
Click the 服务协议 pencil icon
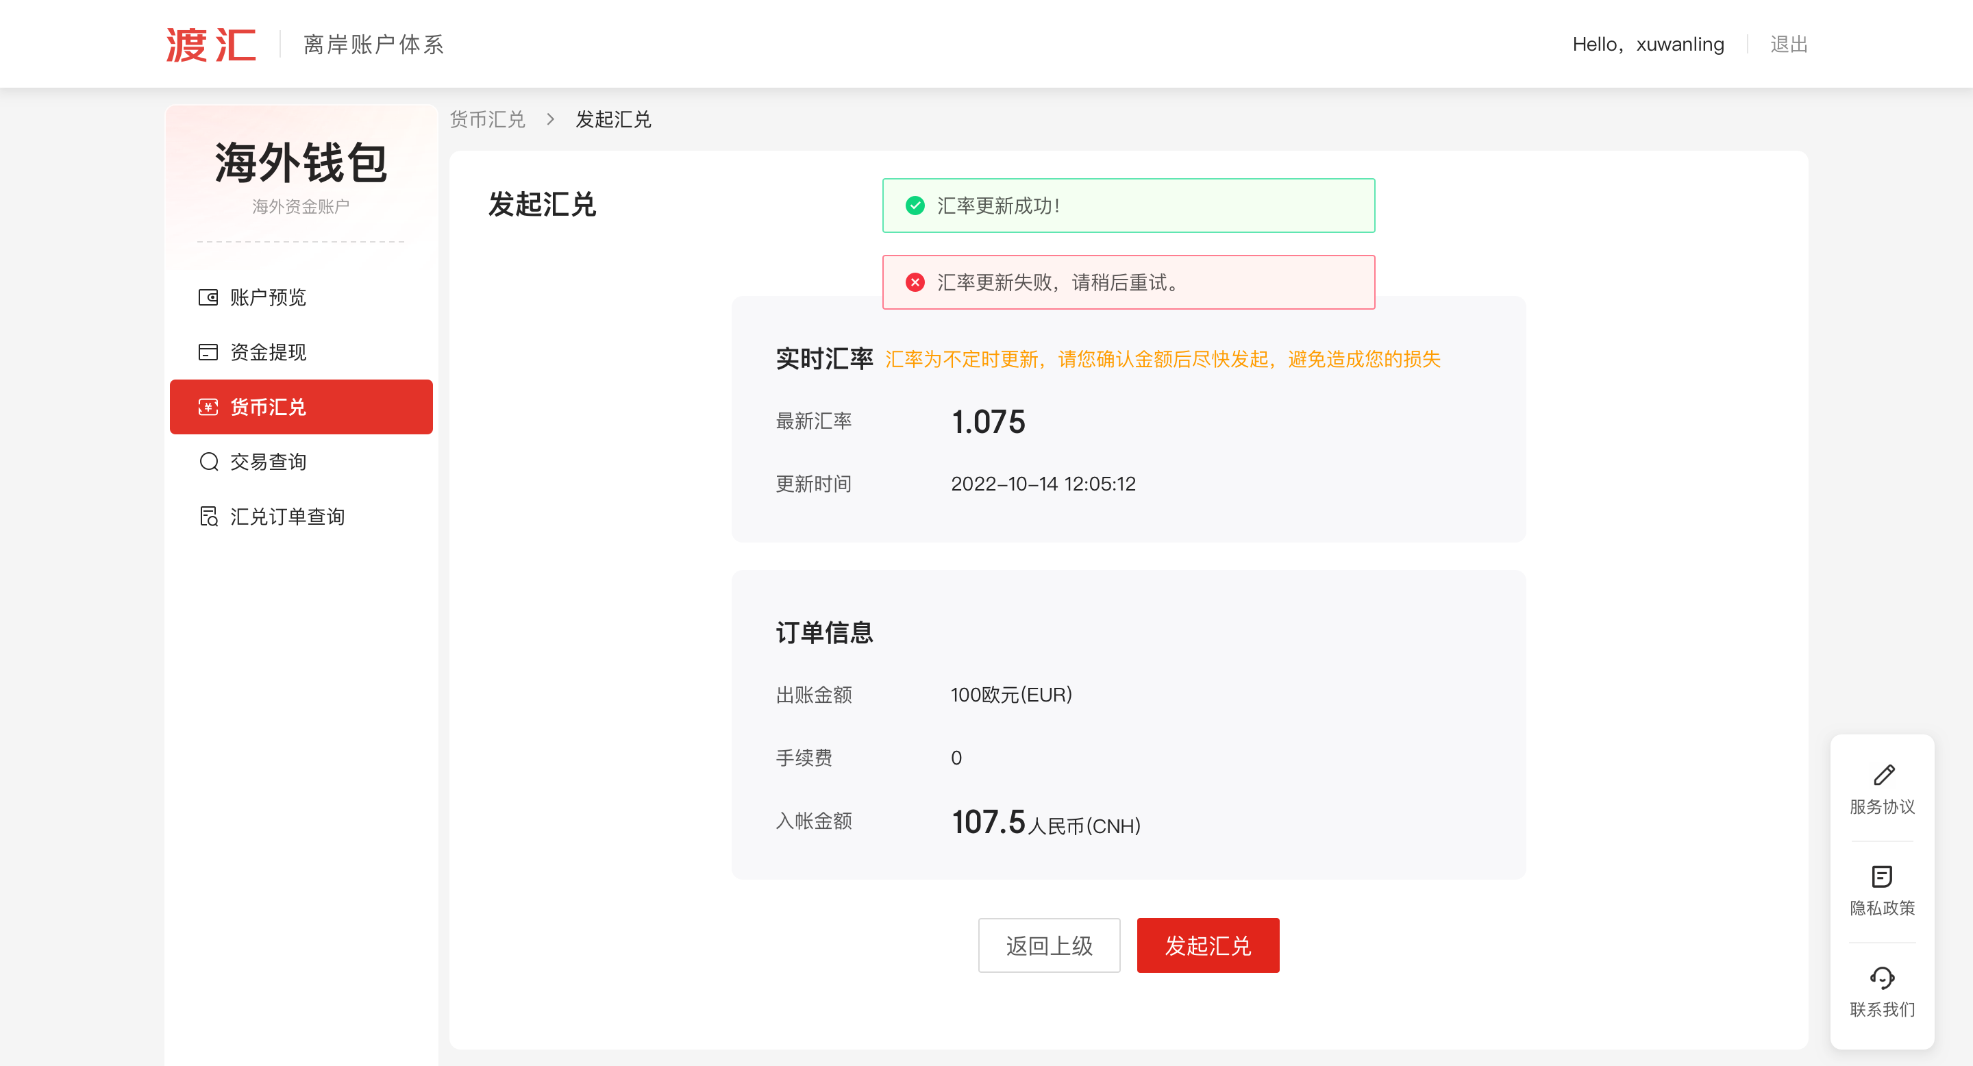click(x=1883, y=775)
